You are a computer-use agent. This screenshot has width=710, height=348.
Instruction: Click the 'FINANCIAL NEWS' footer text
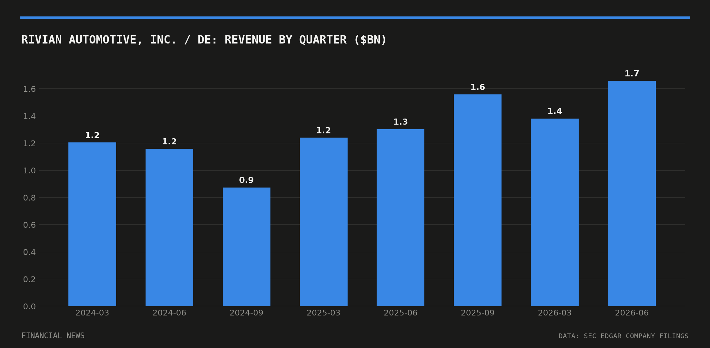tap(53, 336)
